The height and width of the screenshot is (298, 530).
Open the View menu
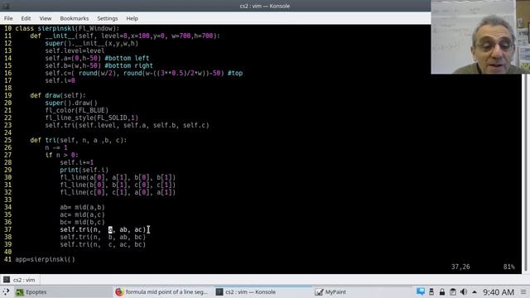click(x=46, y=18)
